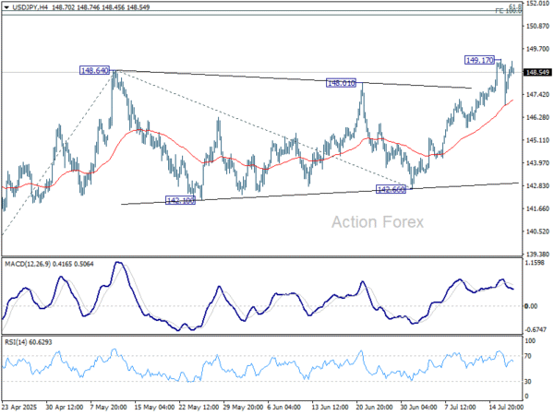Image resolution: width=554 pixels, height=415 pixels.
Task: Click the 145.110 price scale value
Action: point(537,140)
